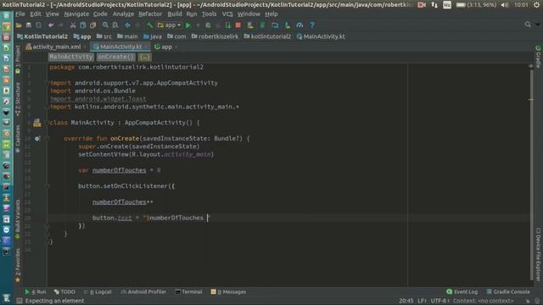Viewport: 543px width, 305px height.
Task: Click the Synchronize toolbar icon
Action: click(x=38, y=25)
